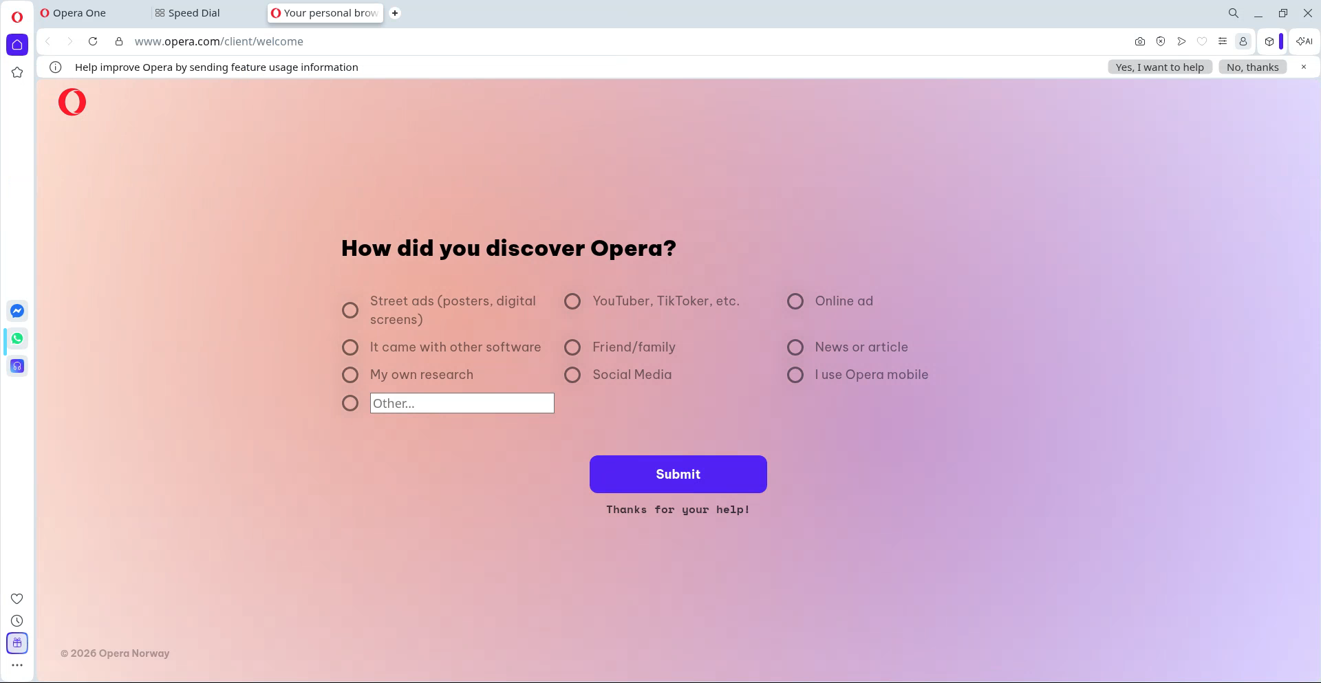Image resolution: width=1321 pixels, height=683 pixels.
Task: Open a new tab with the plus button
Action: point(395,13)
